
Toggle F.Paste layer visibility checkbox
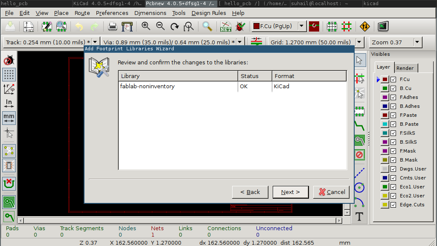tap(393, 115)
